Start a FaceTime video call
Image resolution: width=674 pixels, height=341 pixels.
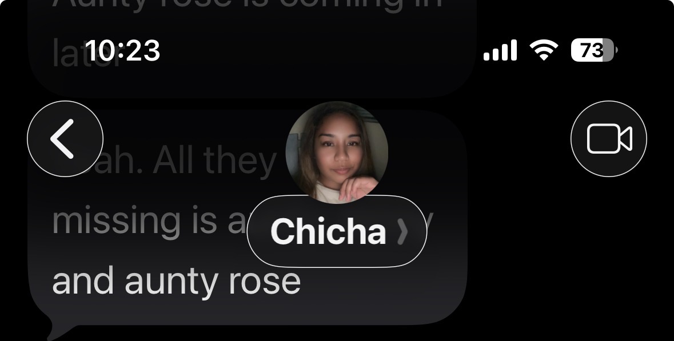pyautogui.click(x=609, y=139)
